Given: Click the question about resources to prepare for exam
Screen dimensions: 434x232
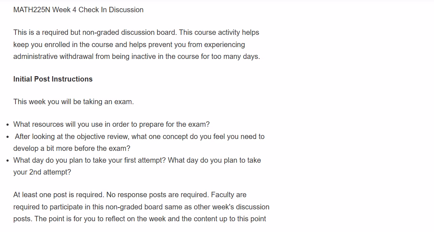Looking at the screenshot, I should click(111, 124).
